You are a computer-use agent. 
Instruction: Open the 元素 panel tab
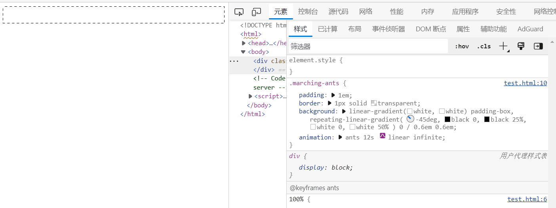tap(281, 11)
